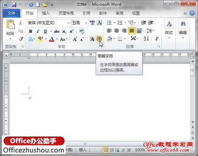The width and height of the screenshot is (198, 156).
Task: Toggle Underline formatting
Action: pyautogui.click(x=46, y=31)
